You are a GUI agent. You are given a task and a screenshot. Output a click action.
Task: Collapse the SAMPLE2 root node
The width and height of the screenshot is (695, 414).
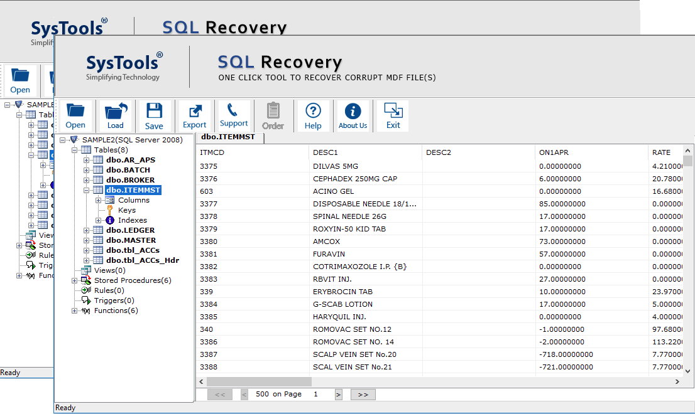point(62,141)
